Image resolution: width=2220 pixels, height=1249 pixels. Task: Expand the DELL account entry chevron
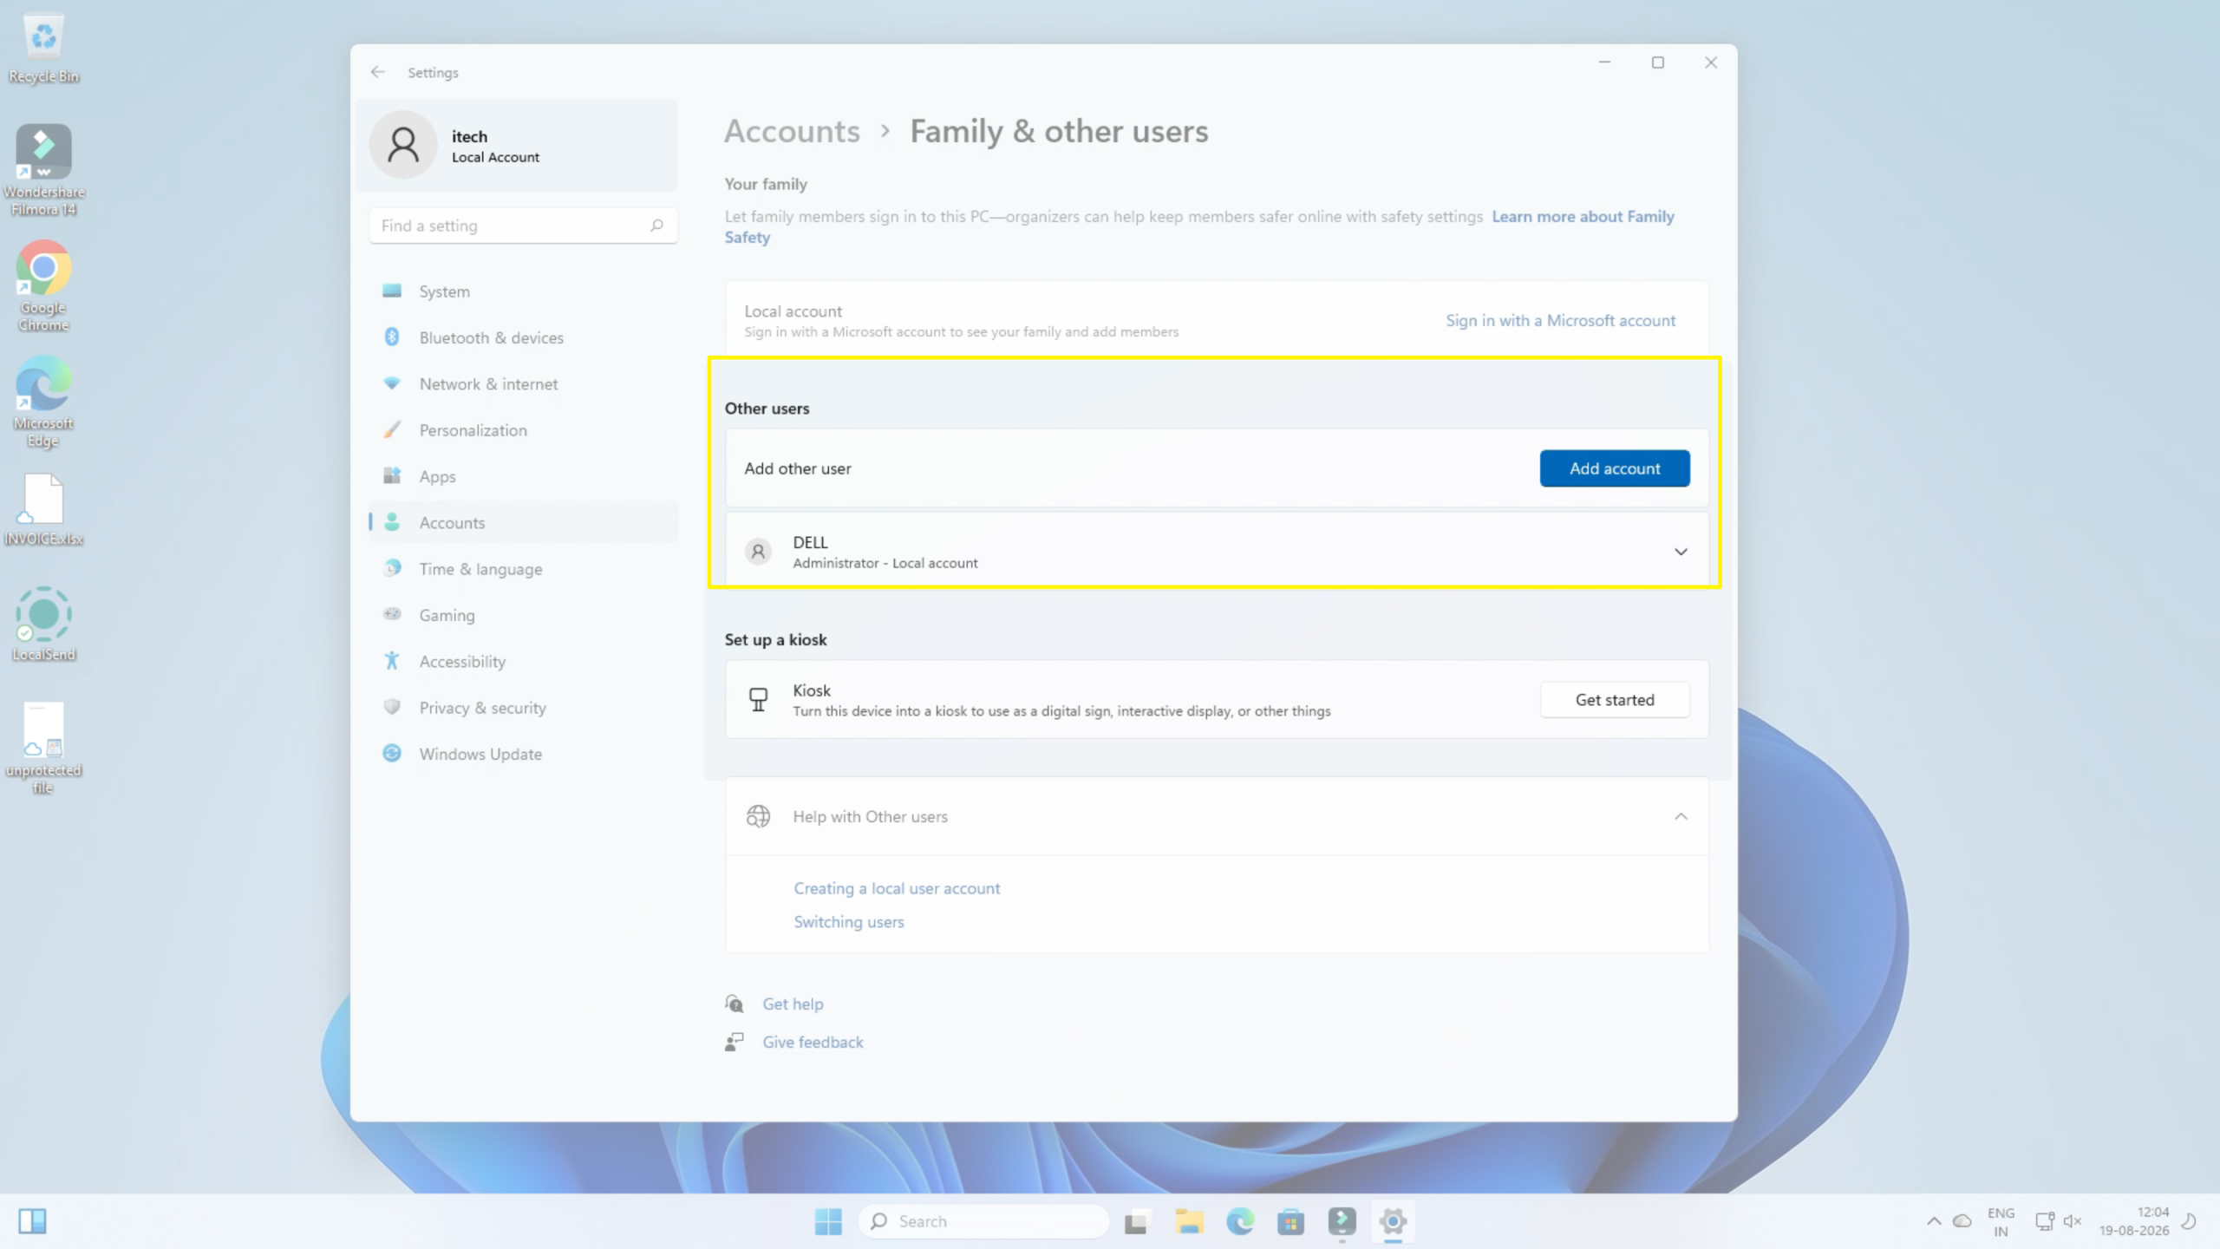(x=1681, y=552)
